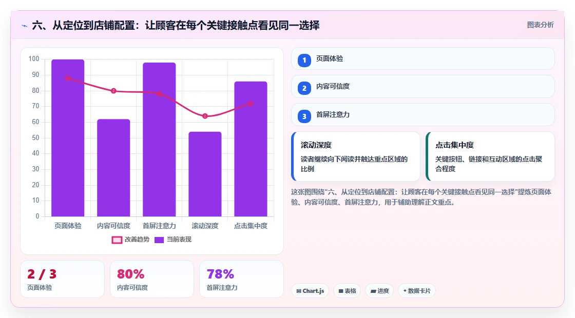Open the Chart.js tag
The image size is (575, 318).
click(x=310, y=291)
